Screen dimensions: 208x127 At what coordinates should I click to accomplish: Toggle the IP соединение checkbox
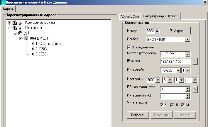[x=129, y=47]
